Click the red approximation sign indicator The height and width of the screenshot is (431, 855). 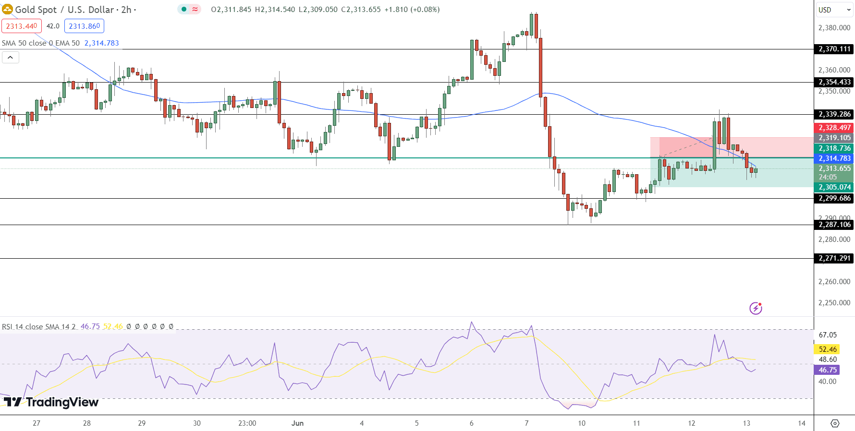(195, 9)
